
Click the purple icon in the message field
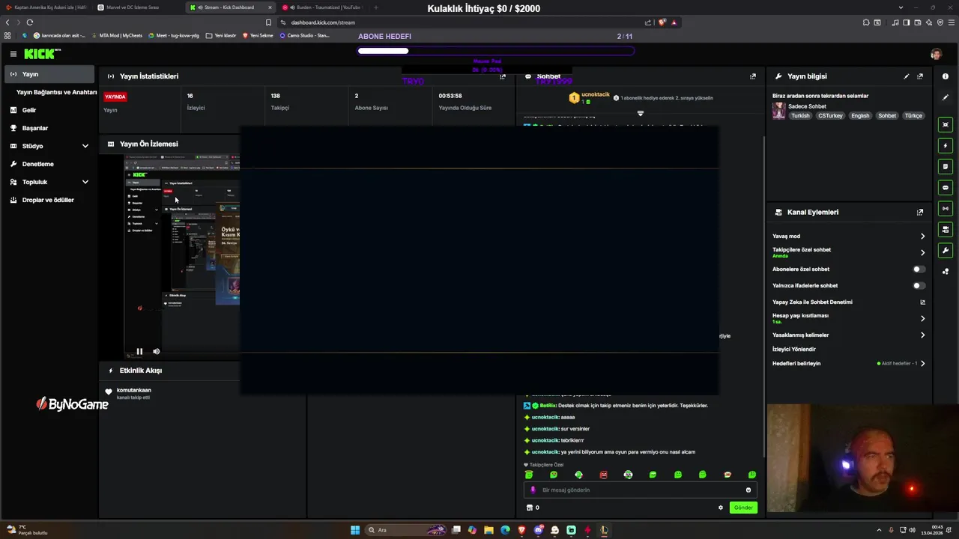pyautogui.click(x=533, y=490)
